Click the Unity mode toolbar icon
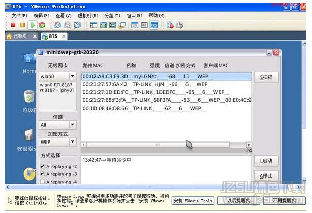312x213 pixels. [x=122, y=25]
